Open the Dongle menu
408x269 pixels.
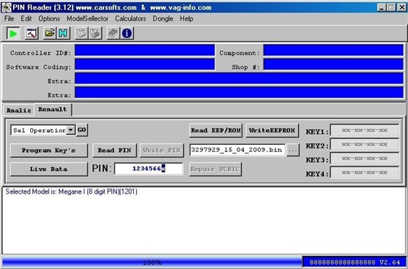click(163, 19)
